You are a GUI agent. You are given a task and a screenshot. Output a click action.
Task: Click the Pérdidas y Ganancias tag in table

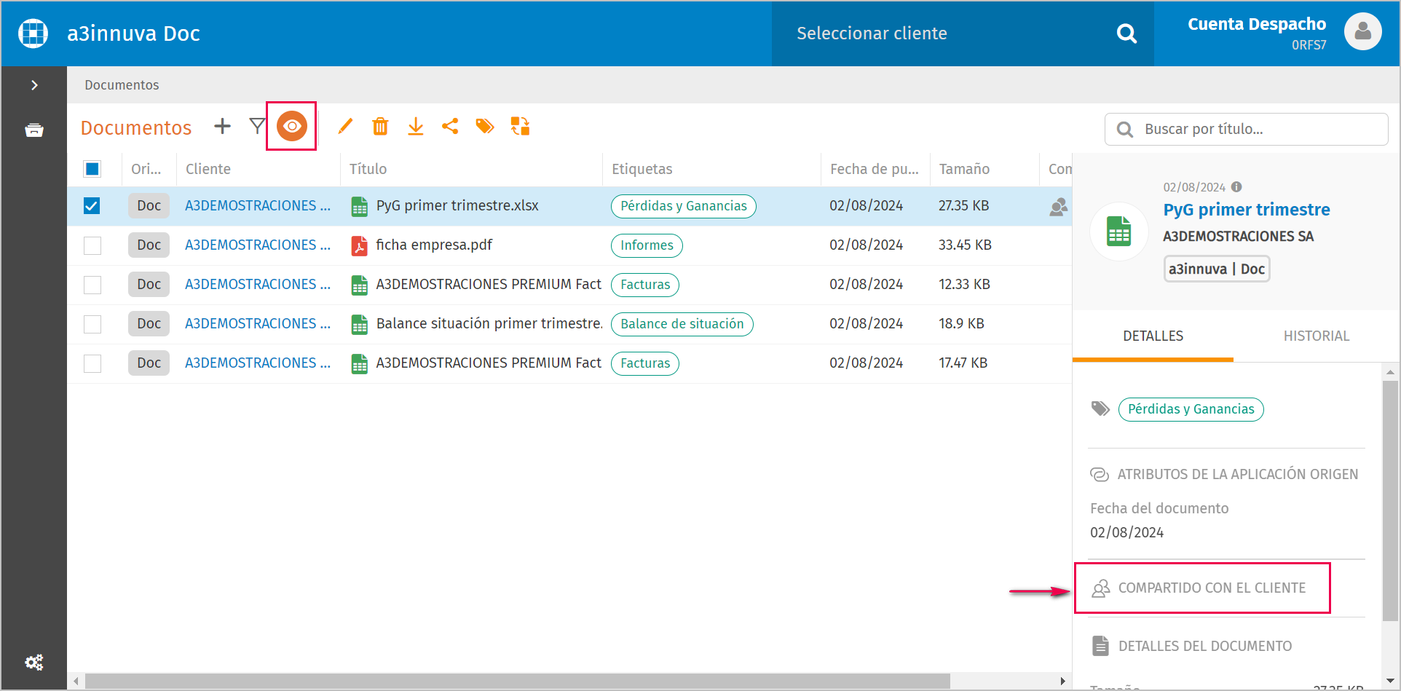[x=683, y=206]
